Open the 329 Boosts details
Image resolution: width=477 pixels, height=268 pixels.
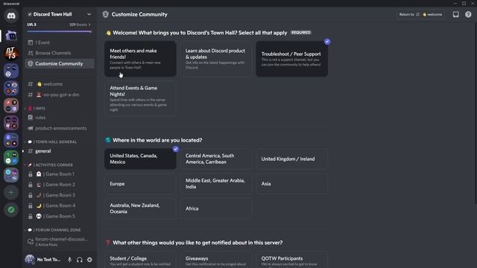pyautogui.click(x=80, y=25)
